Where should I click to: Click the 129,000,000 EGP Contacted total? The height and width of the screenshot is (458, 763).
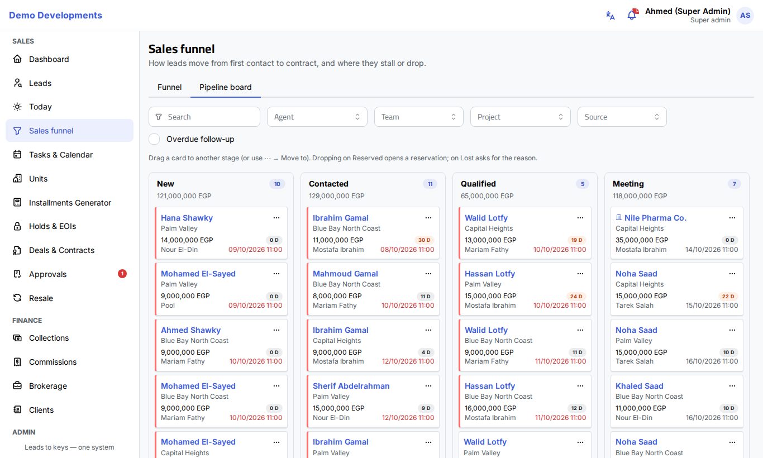337,196
